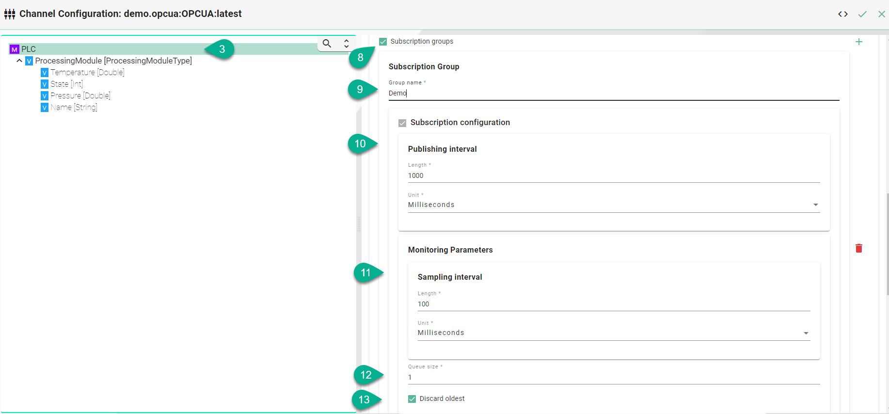Delete subscription group with red trash icon
The width and height of the screenshot is (889, 414).
[x=859, y=248]
